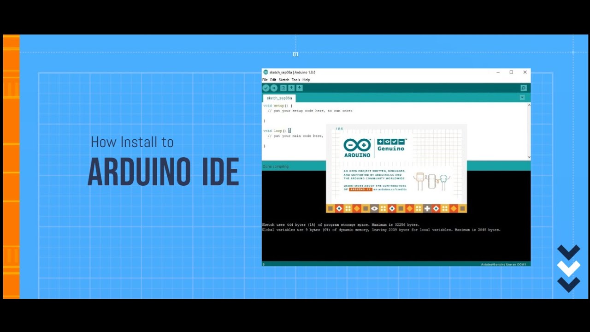Minimize the Arduino window

pos(498,72)
